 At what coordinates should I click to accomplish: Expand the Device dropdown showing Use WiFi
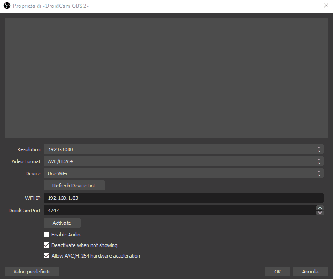pyautogui.click(x=179, y=174)
